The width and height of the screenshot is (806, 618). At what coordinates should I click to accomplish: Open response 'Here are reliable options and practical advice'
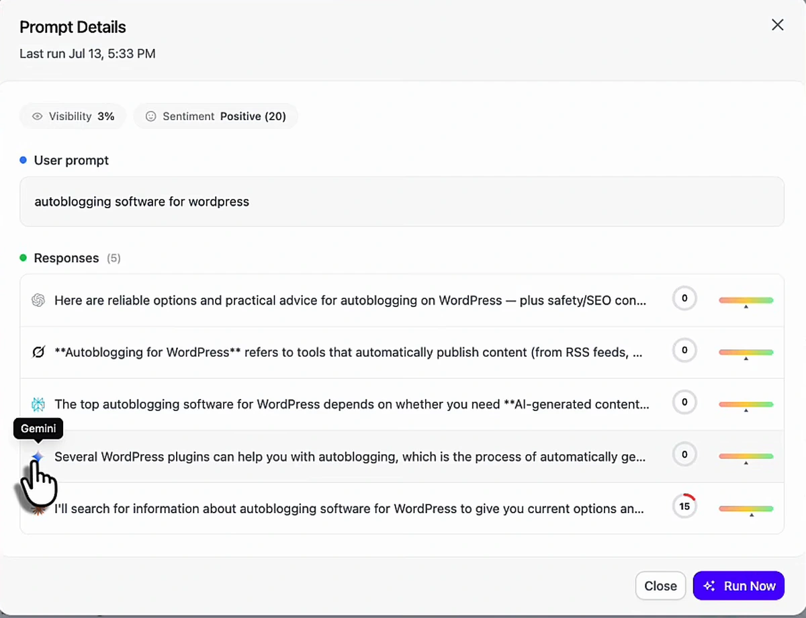[x=402, y=300]
